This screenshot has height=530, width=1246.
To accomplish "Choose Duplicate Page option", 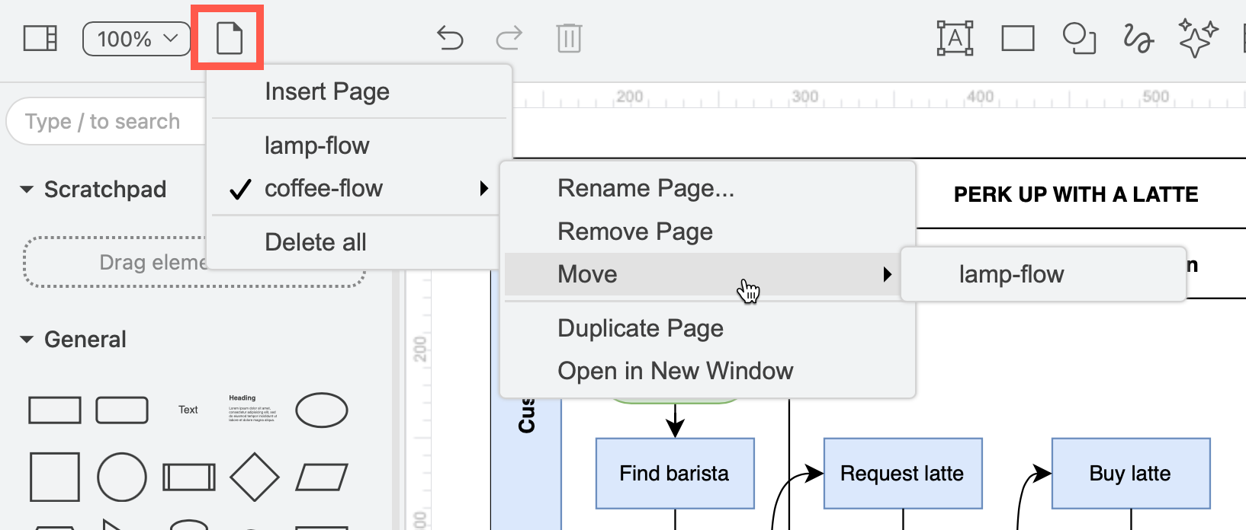I will (707, 328).
